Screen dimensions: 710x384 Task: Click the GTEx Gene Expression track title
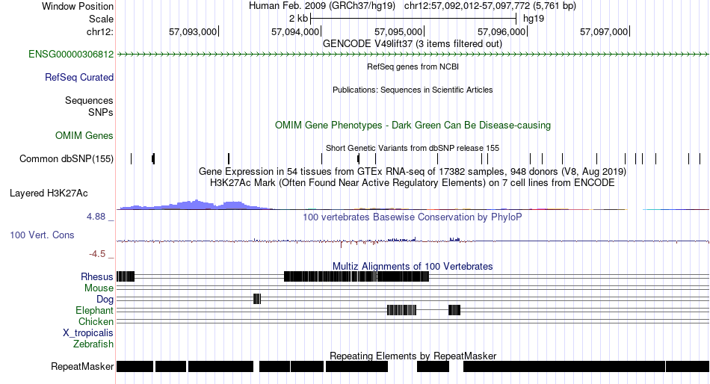[x=413, y=172]
